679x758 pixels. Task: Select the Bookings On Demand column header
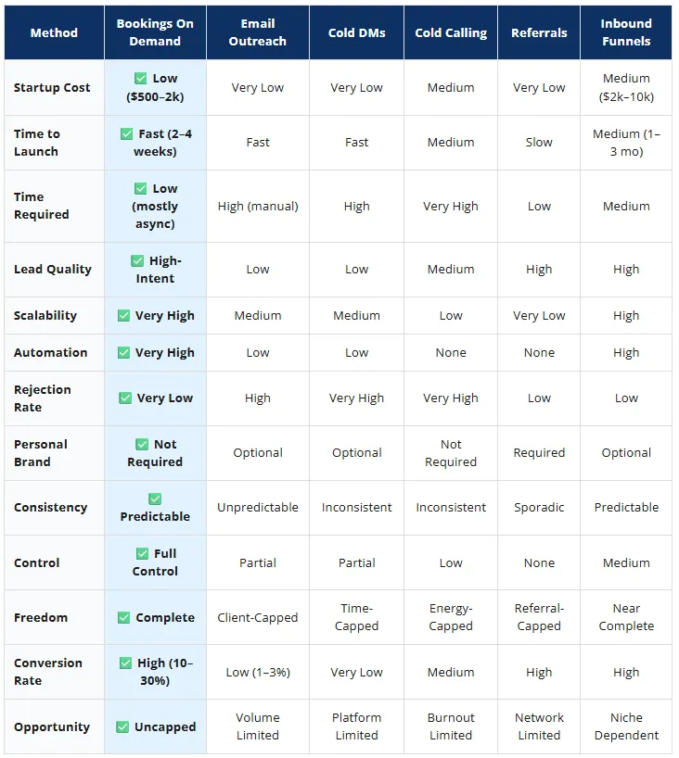(x=155, y=32)
